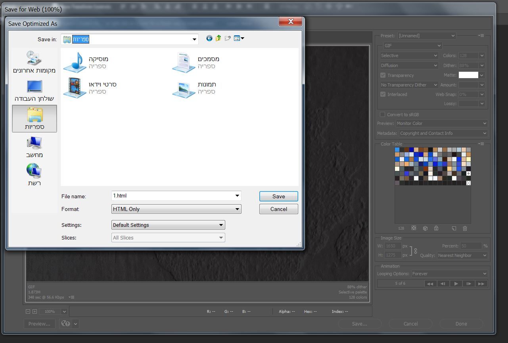The image size is (508, 343).
Task: Select Desktop in the places sidebar
Action: (35, 91)
